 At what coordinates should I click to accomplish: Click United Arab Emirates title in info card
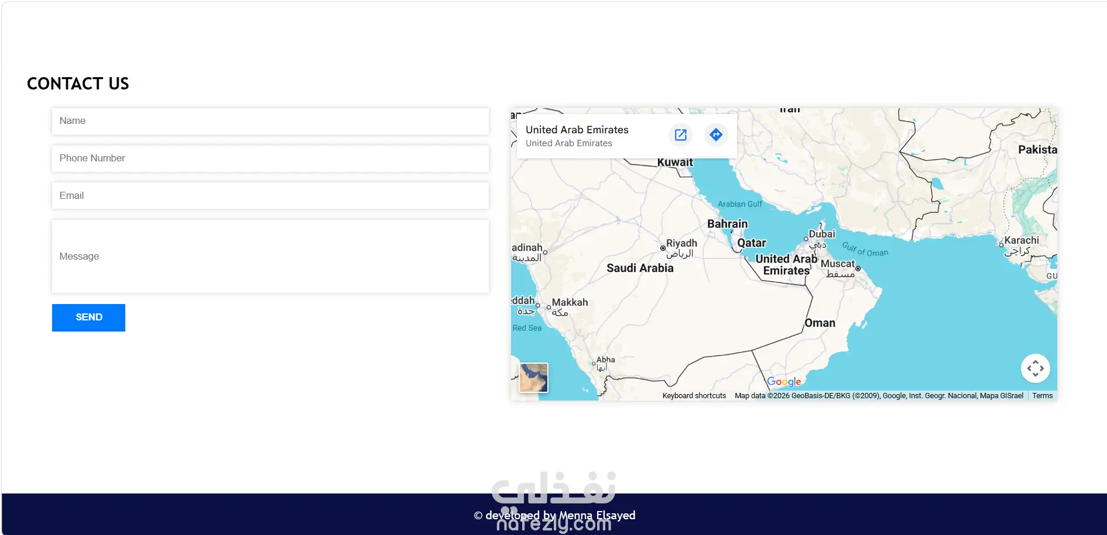577,130
